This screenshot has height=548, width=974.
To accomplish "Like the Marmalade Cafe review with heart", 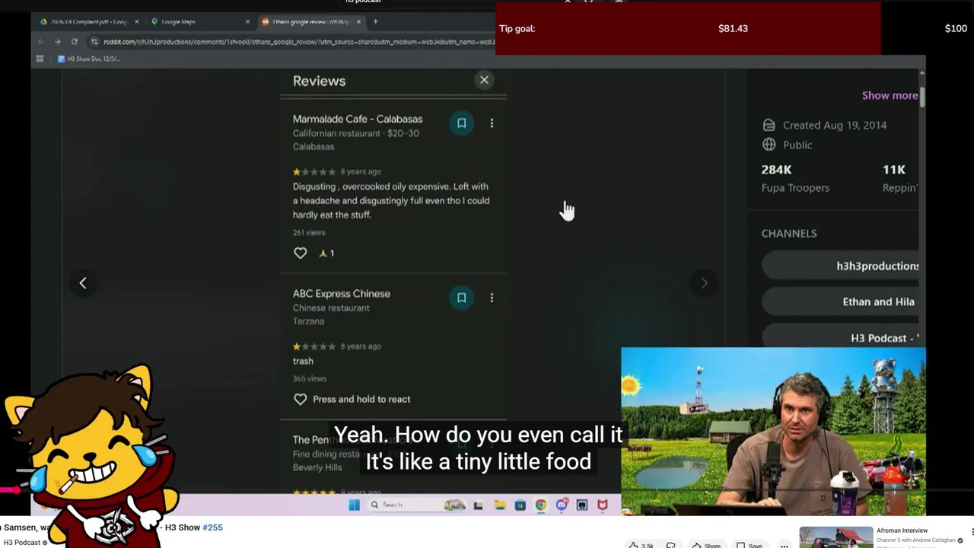I will click(301, 253).
